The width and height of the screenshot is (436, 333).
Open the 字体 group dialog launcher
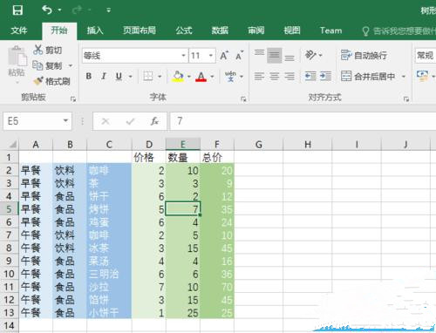pyautogui.click(x=243, y=99)
